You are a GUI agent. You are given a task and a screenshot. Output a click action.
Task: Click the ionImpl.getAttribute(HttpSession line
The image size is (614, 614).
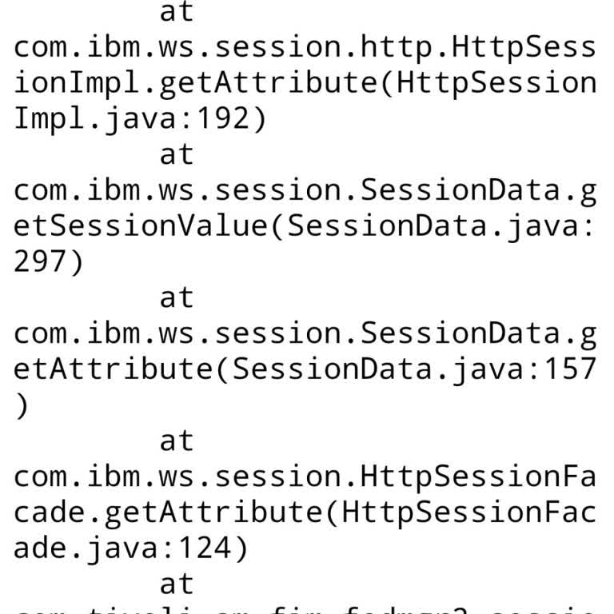point(305,84)
